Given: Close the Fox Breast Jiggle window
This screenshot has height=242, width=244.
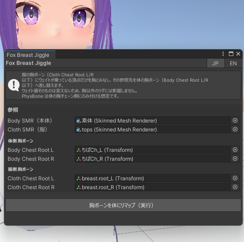Looking at the screenshot, I should 238,54.
